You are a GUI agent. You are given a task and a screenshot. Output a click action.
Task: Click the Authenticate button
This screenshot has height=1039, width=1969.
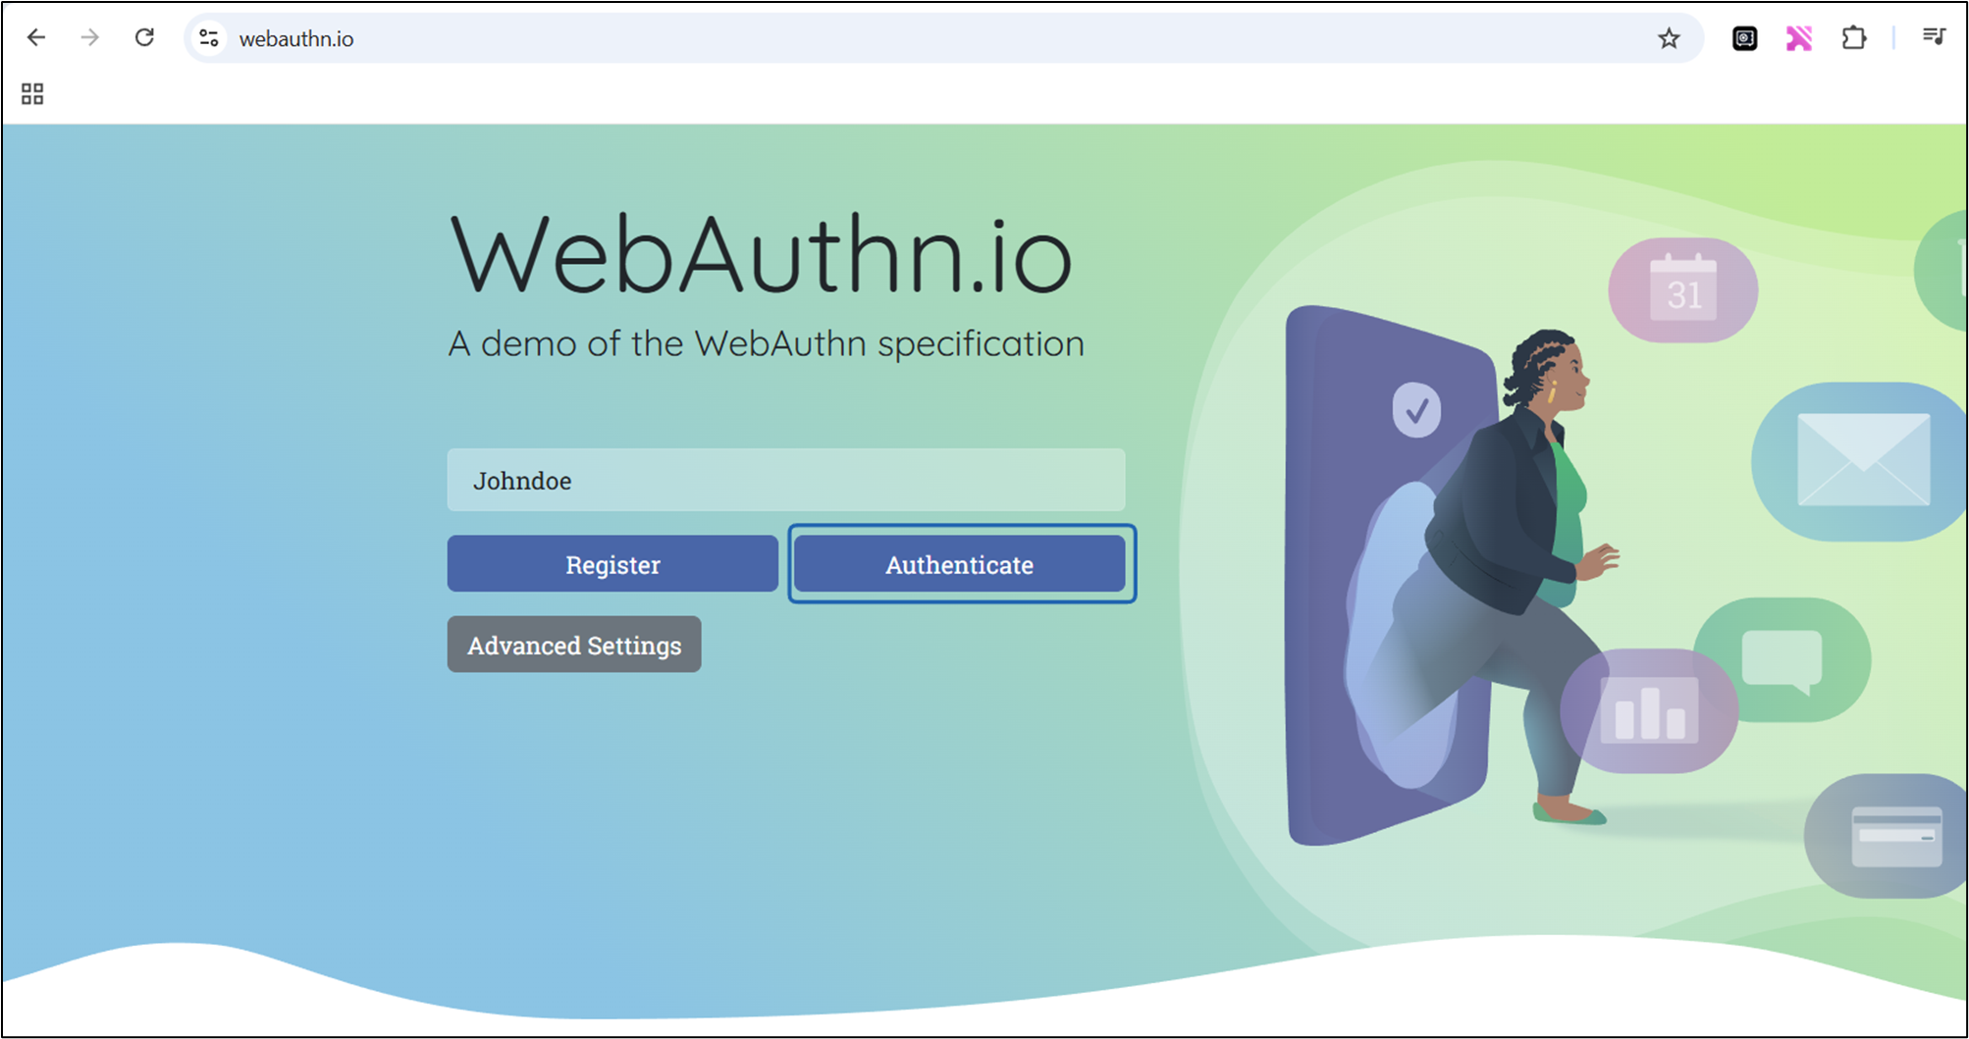pos(960,564)
